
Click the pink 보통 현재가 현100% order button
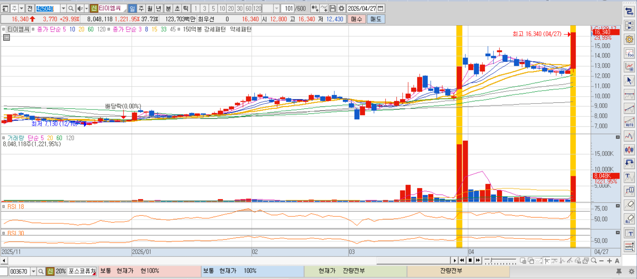tap(149, 271)
